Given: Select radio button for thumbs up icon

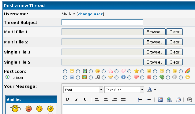Looking at the screenshot, I should click(103, 72).
